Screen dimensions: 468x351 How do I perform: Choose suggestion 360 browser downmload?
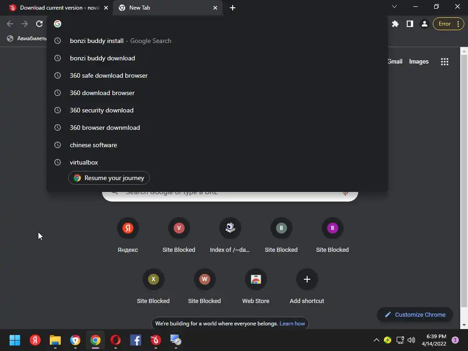pos(217,128)
